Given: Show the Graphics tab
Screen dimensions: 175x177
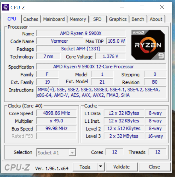Looking at the screenshot, I should pos(118,19).
